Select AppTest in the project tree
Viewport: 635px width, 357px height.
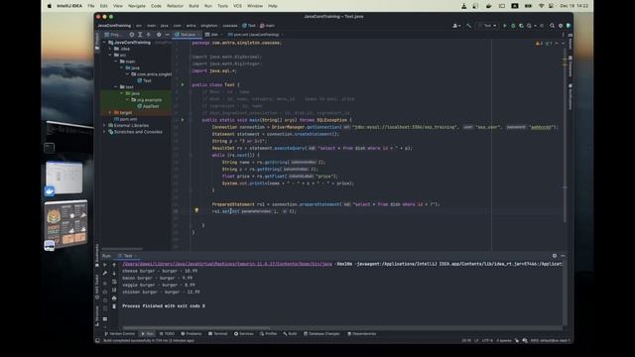(x=148, y=106)
